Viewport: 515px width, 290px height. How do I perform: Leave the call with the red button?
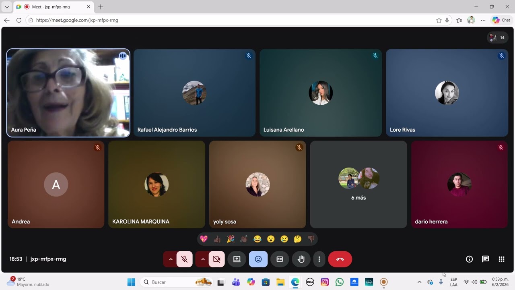click(340, 259)
